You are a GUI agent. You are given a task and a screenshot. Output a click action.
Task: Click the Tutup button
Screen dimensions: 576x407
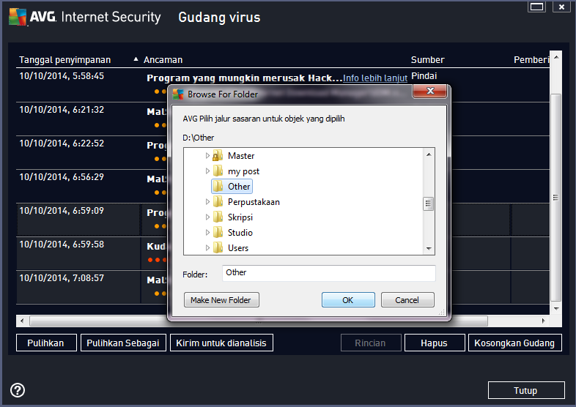[x=526, y=390]
